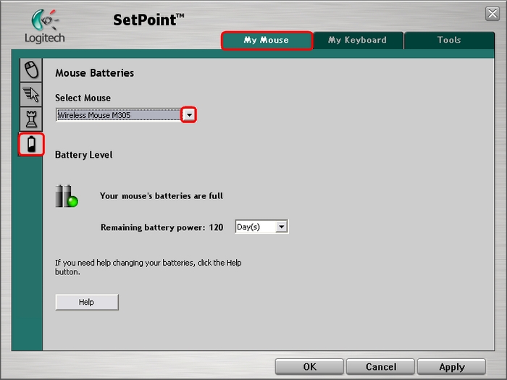Open the Tools tab
507x380 pixels.
[x=449, y=41]
